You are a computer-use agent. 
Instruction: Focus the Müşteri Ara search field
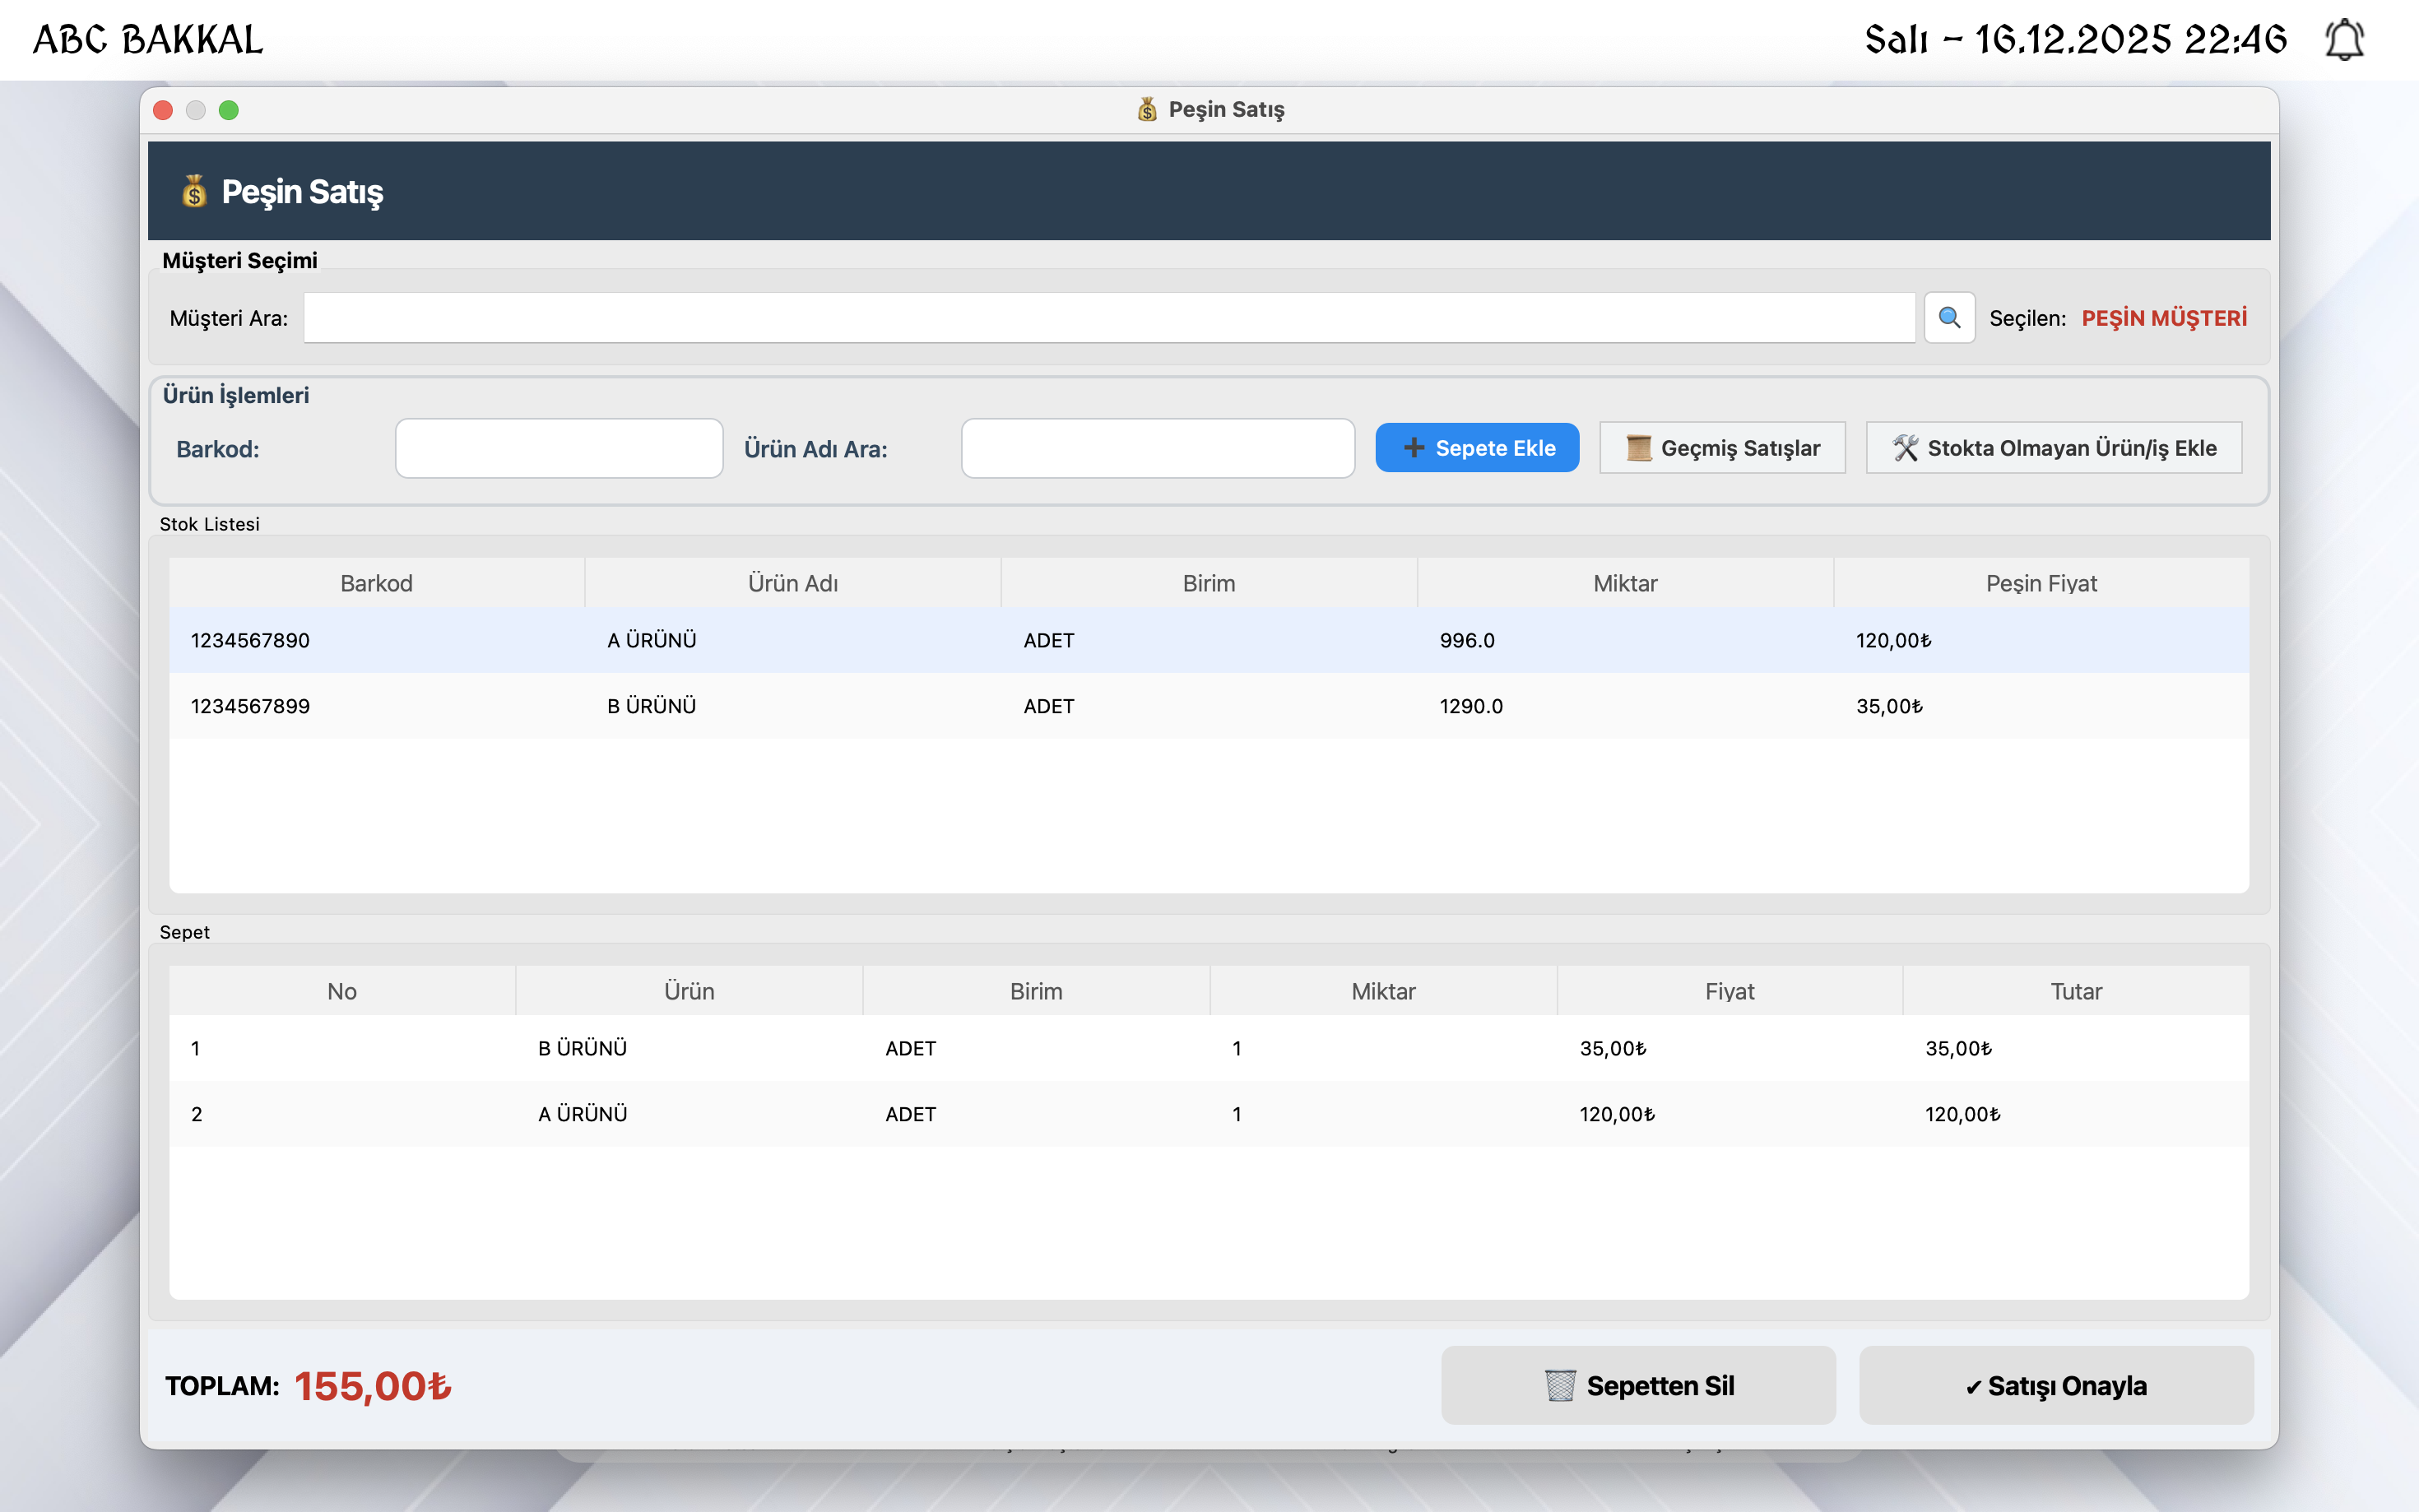[x=1108, y=318]
